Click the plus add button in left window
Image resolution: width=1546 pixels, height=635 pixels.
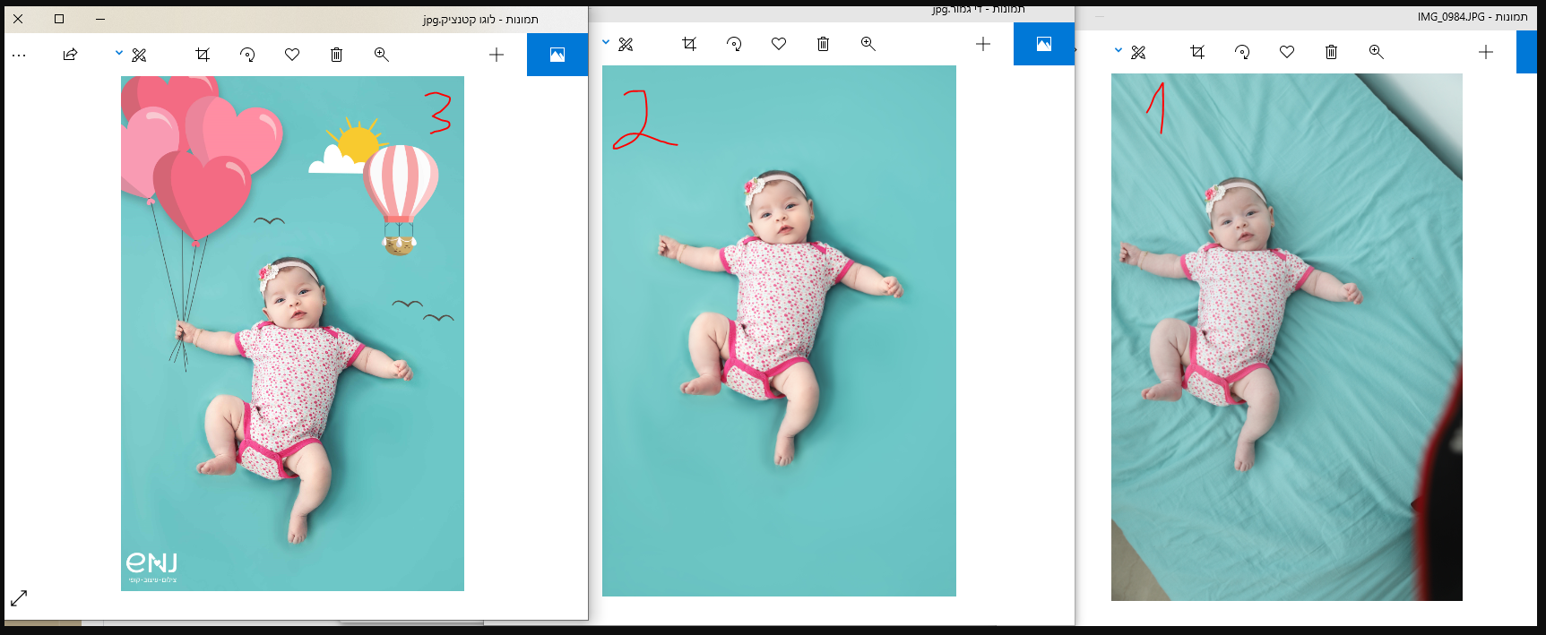497,55
